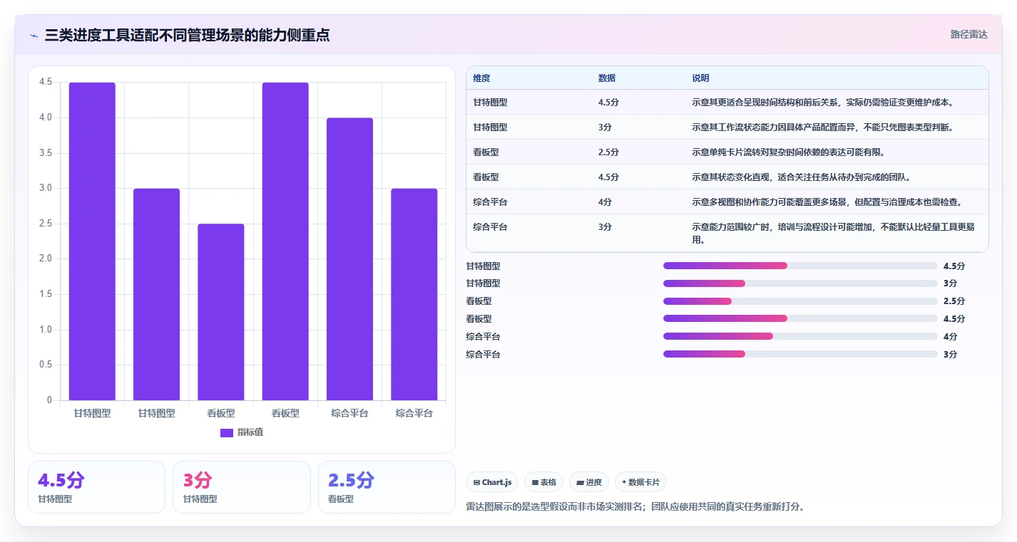Click the description 示意其工作流状态能力因具体产品配置而异

(776, 127)
